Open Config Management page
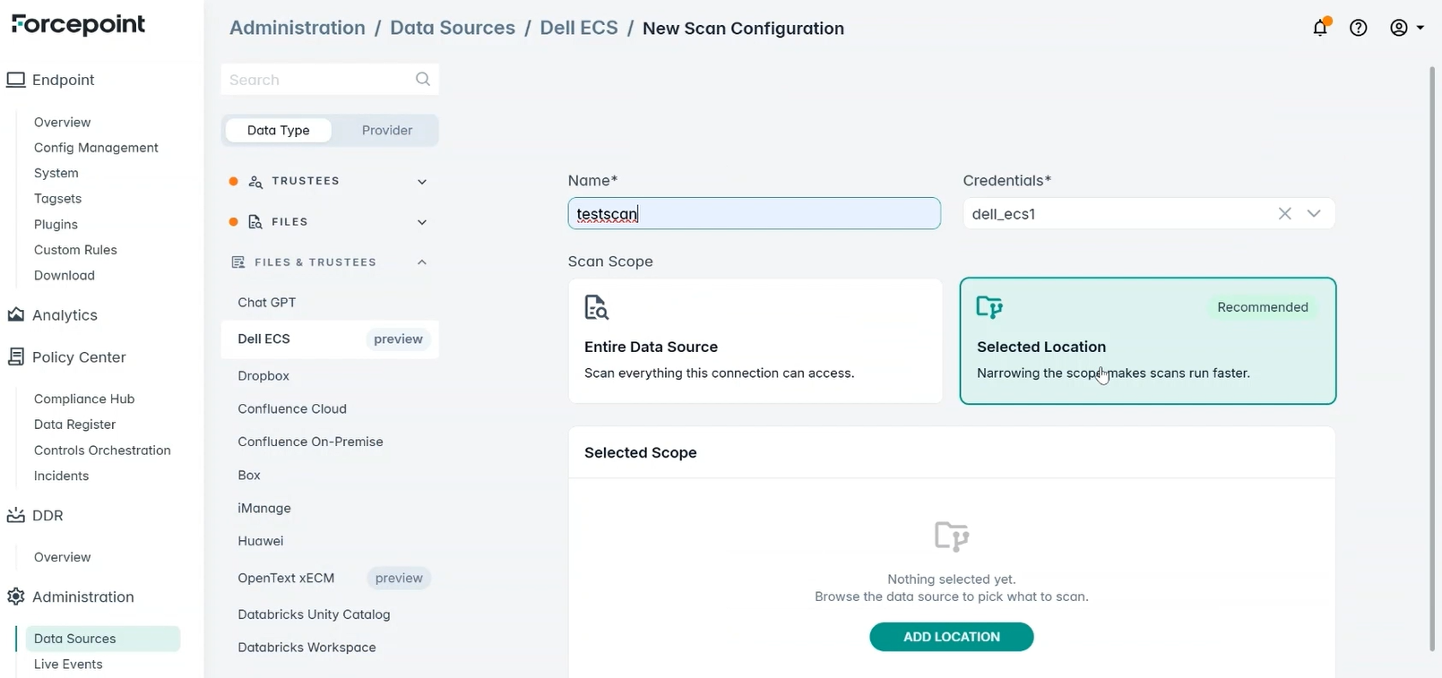 pos(96,148)
